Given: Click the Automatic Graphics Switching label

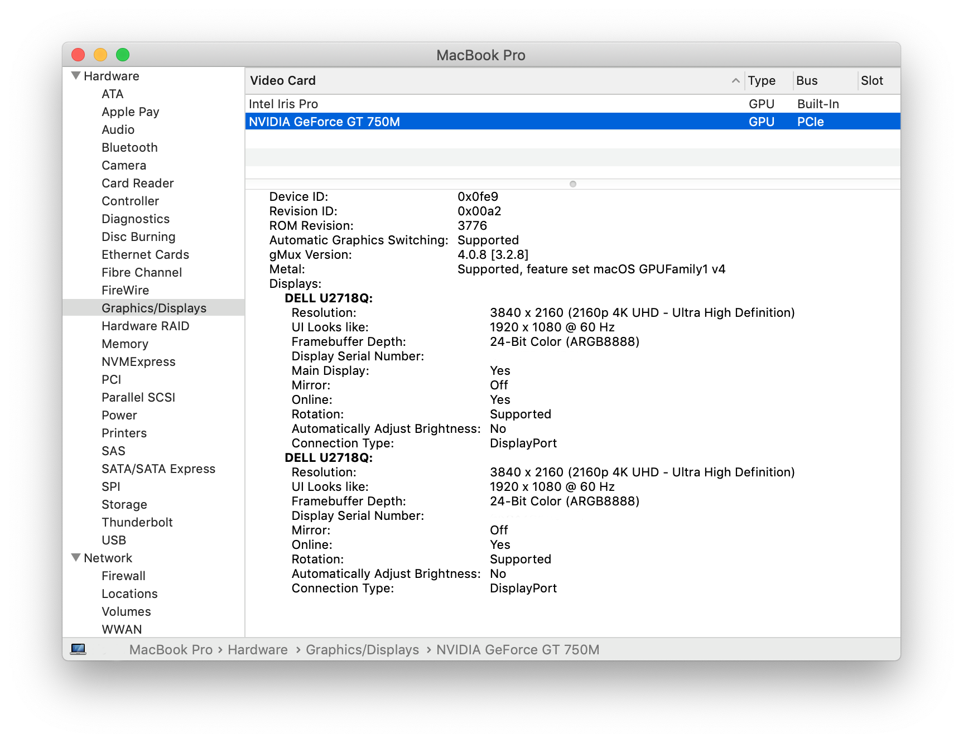Looking at the screenshot, I should 359,240.
